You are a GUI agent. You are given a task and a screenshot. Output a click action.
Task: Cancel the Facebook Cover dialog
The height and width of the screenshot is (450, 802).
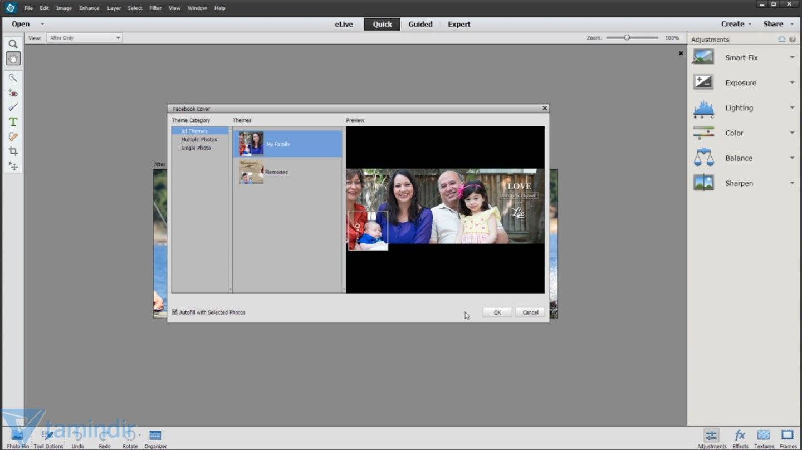530,312
